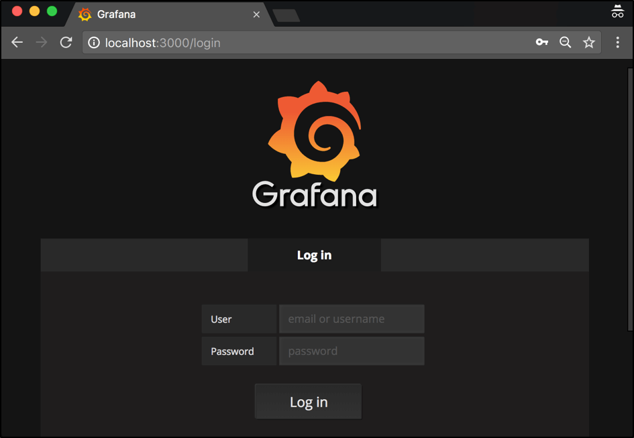The width and height of the screenshot is (634, 438).
Task: Focus the password input field
Action: (352, 351)
